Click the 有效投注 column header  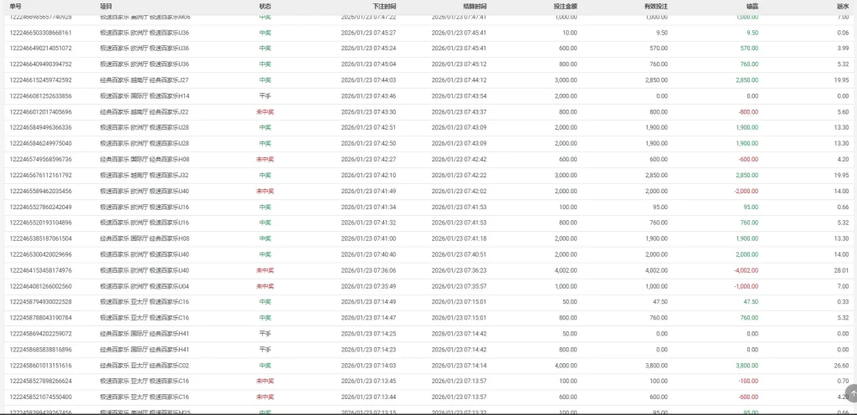[655, 6]
